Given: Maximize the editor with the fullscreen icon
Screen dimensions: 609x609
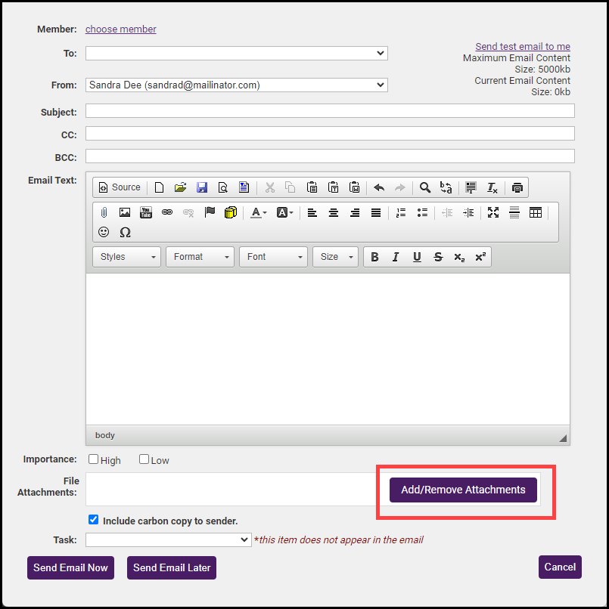Looking at the screenshot, I should point(493,212).
